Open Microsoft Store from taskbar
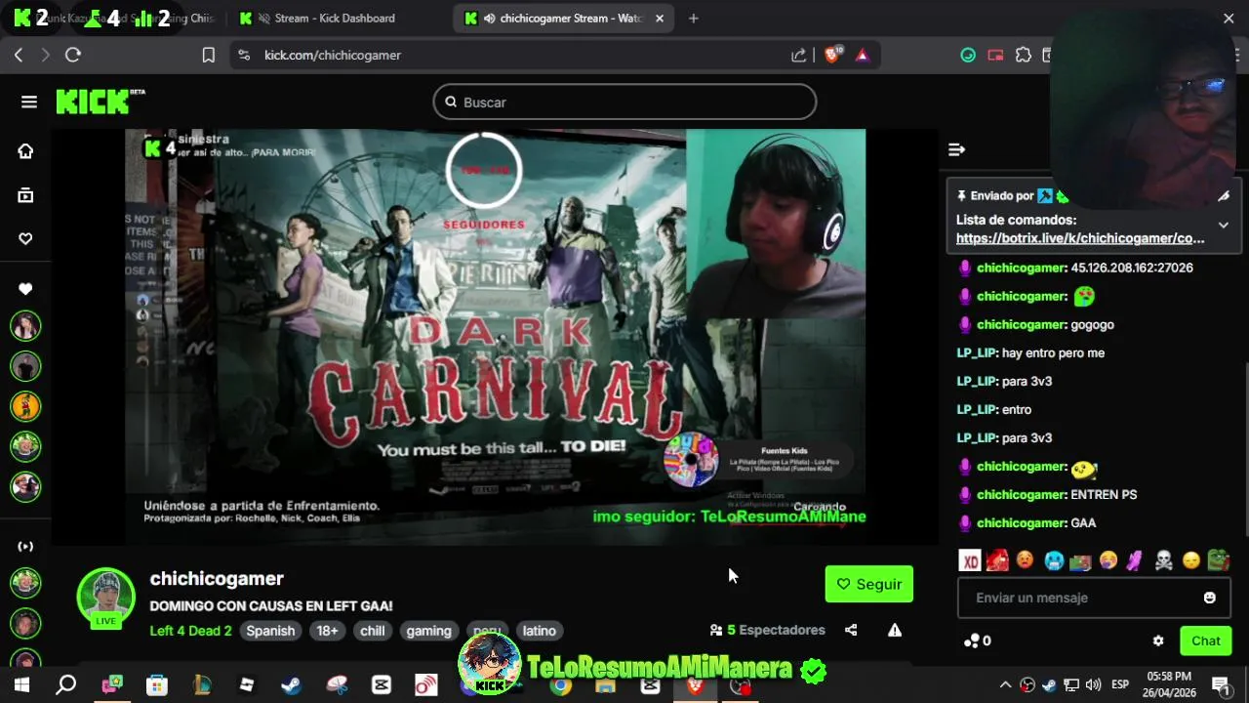Image resolution: width=1249 pixels, height=703 pixels. coord(156,685)
